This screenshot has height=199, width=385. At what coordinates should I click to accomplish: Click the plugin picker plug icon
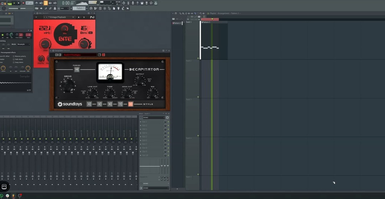click(x=118, y=8)
